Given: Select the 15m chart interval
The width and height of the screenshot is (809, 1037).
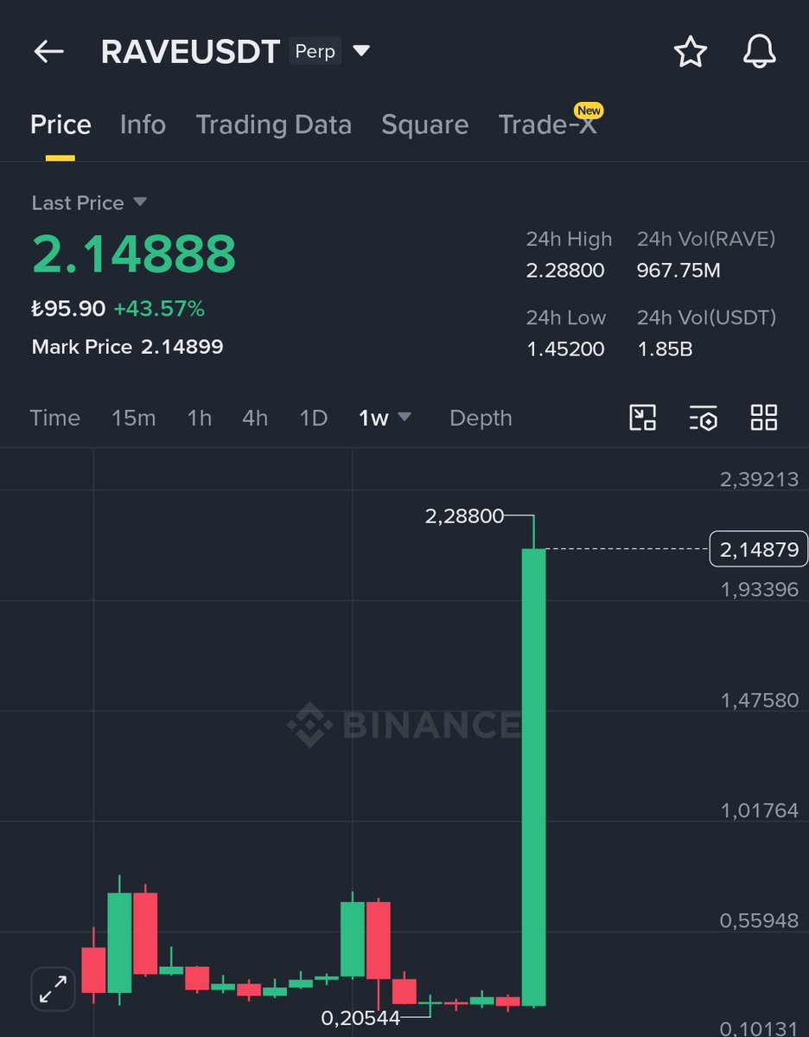Looking at the screenshot, I should [x=133, y=418].
